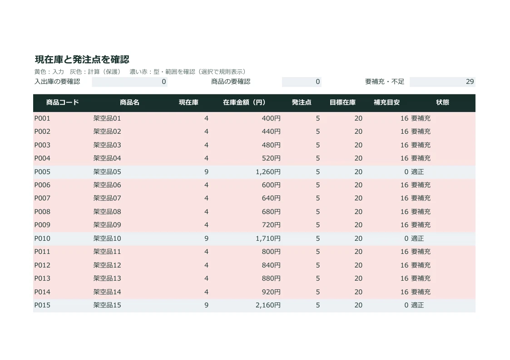The width and height of the screenshot is (510, 360).
Task: Click product code P014
Action: pos(42,292)
